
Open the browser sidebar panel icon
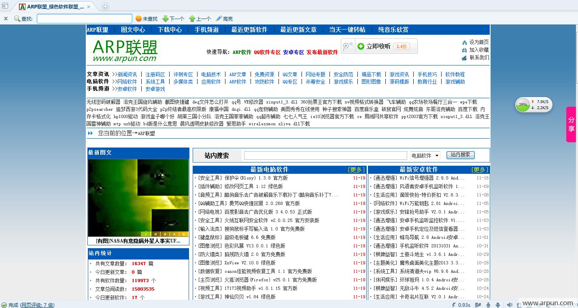pos(5,6)
